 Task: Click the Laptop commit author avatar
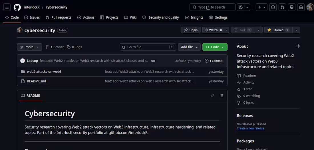click(23, 61)
